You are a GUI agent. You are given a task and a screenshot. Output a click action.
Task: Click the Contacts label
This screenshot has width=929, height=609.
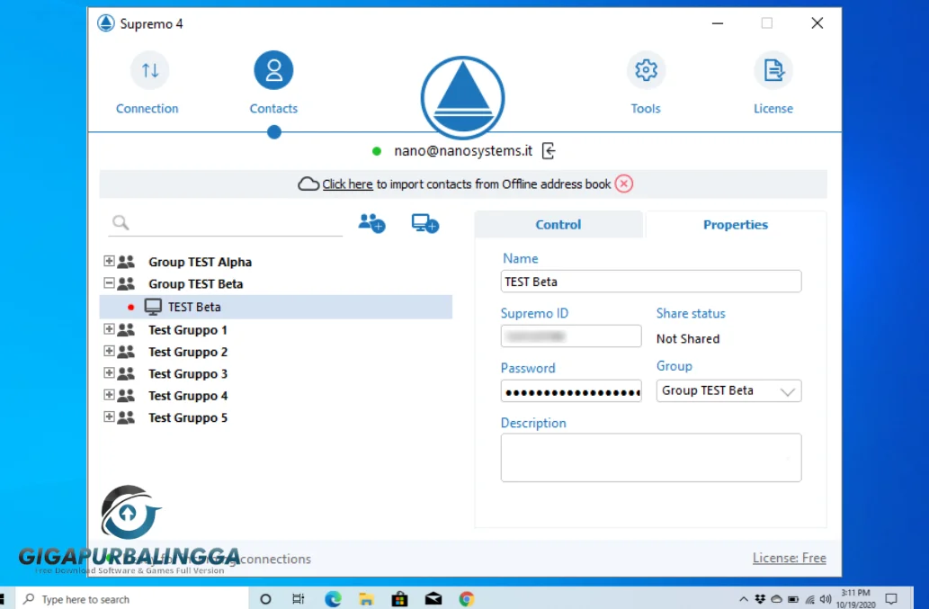pyautogui.click(x=273, y=109)
